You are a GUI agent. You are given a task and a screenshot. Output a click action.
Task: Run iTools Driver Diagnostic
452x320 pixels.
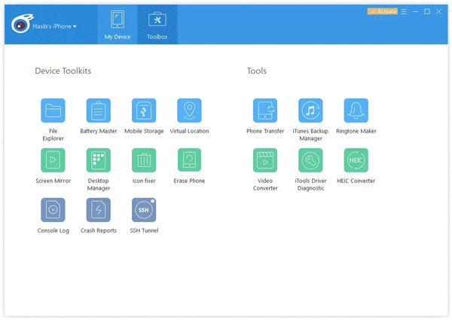[x=310, y=160]
